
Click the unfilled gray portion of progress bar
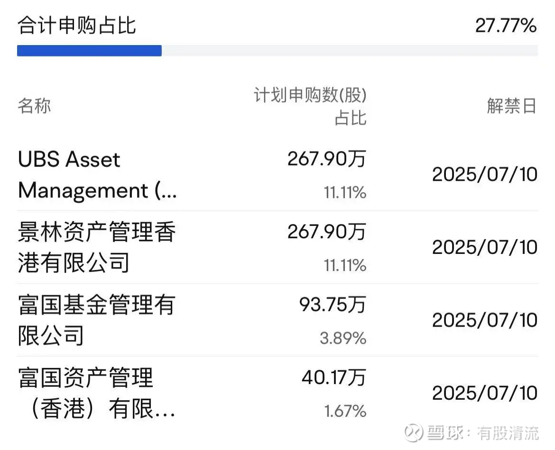click(x=350, y=51)
